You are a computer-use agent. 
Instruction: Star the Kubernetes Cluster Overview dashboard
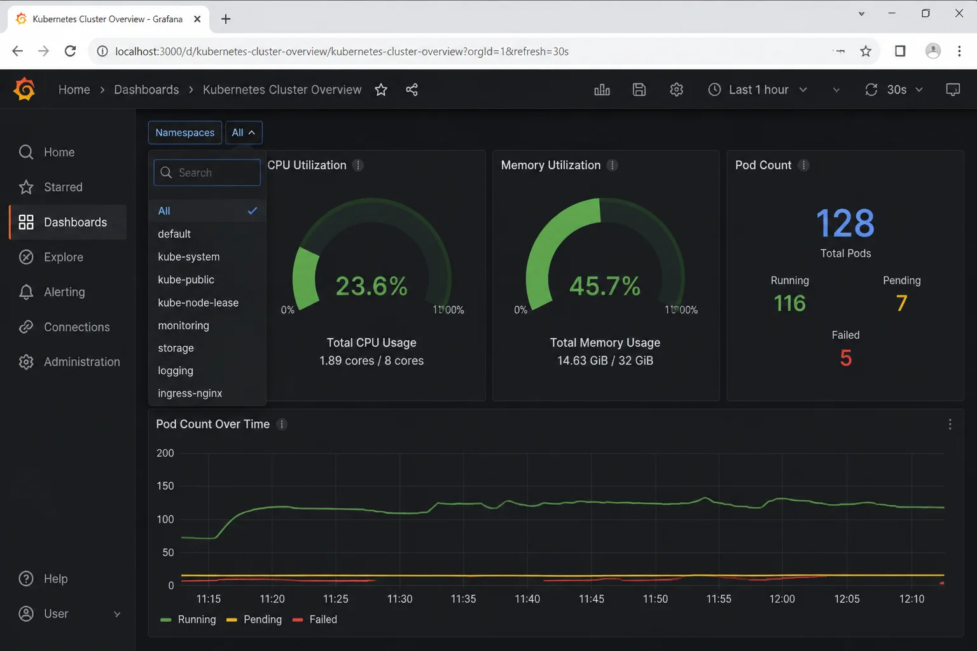(381, 90)
